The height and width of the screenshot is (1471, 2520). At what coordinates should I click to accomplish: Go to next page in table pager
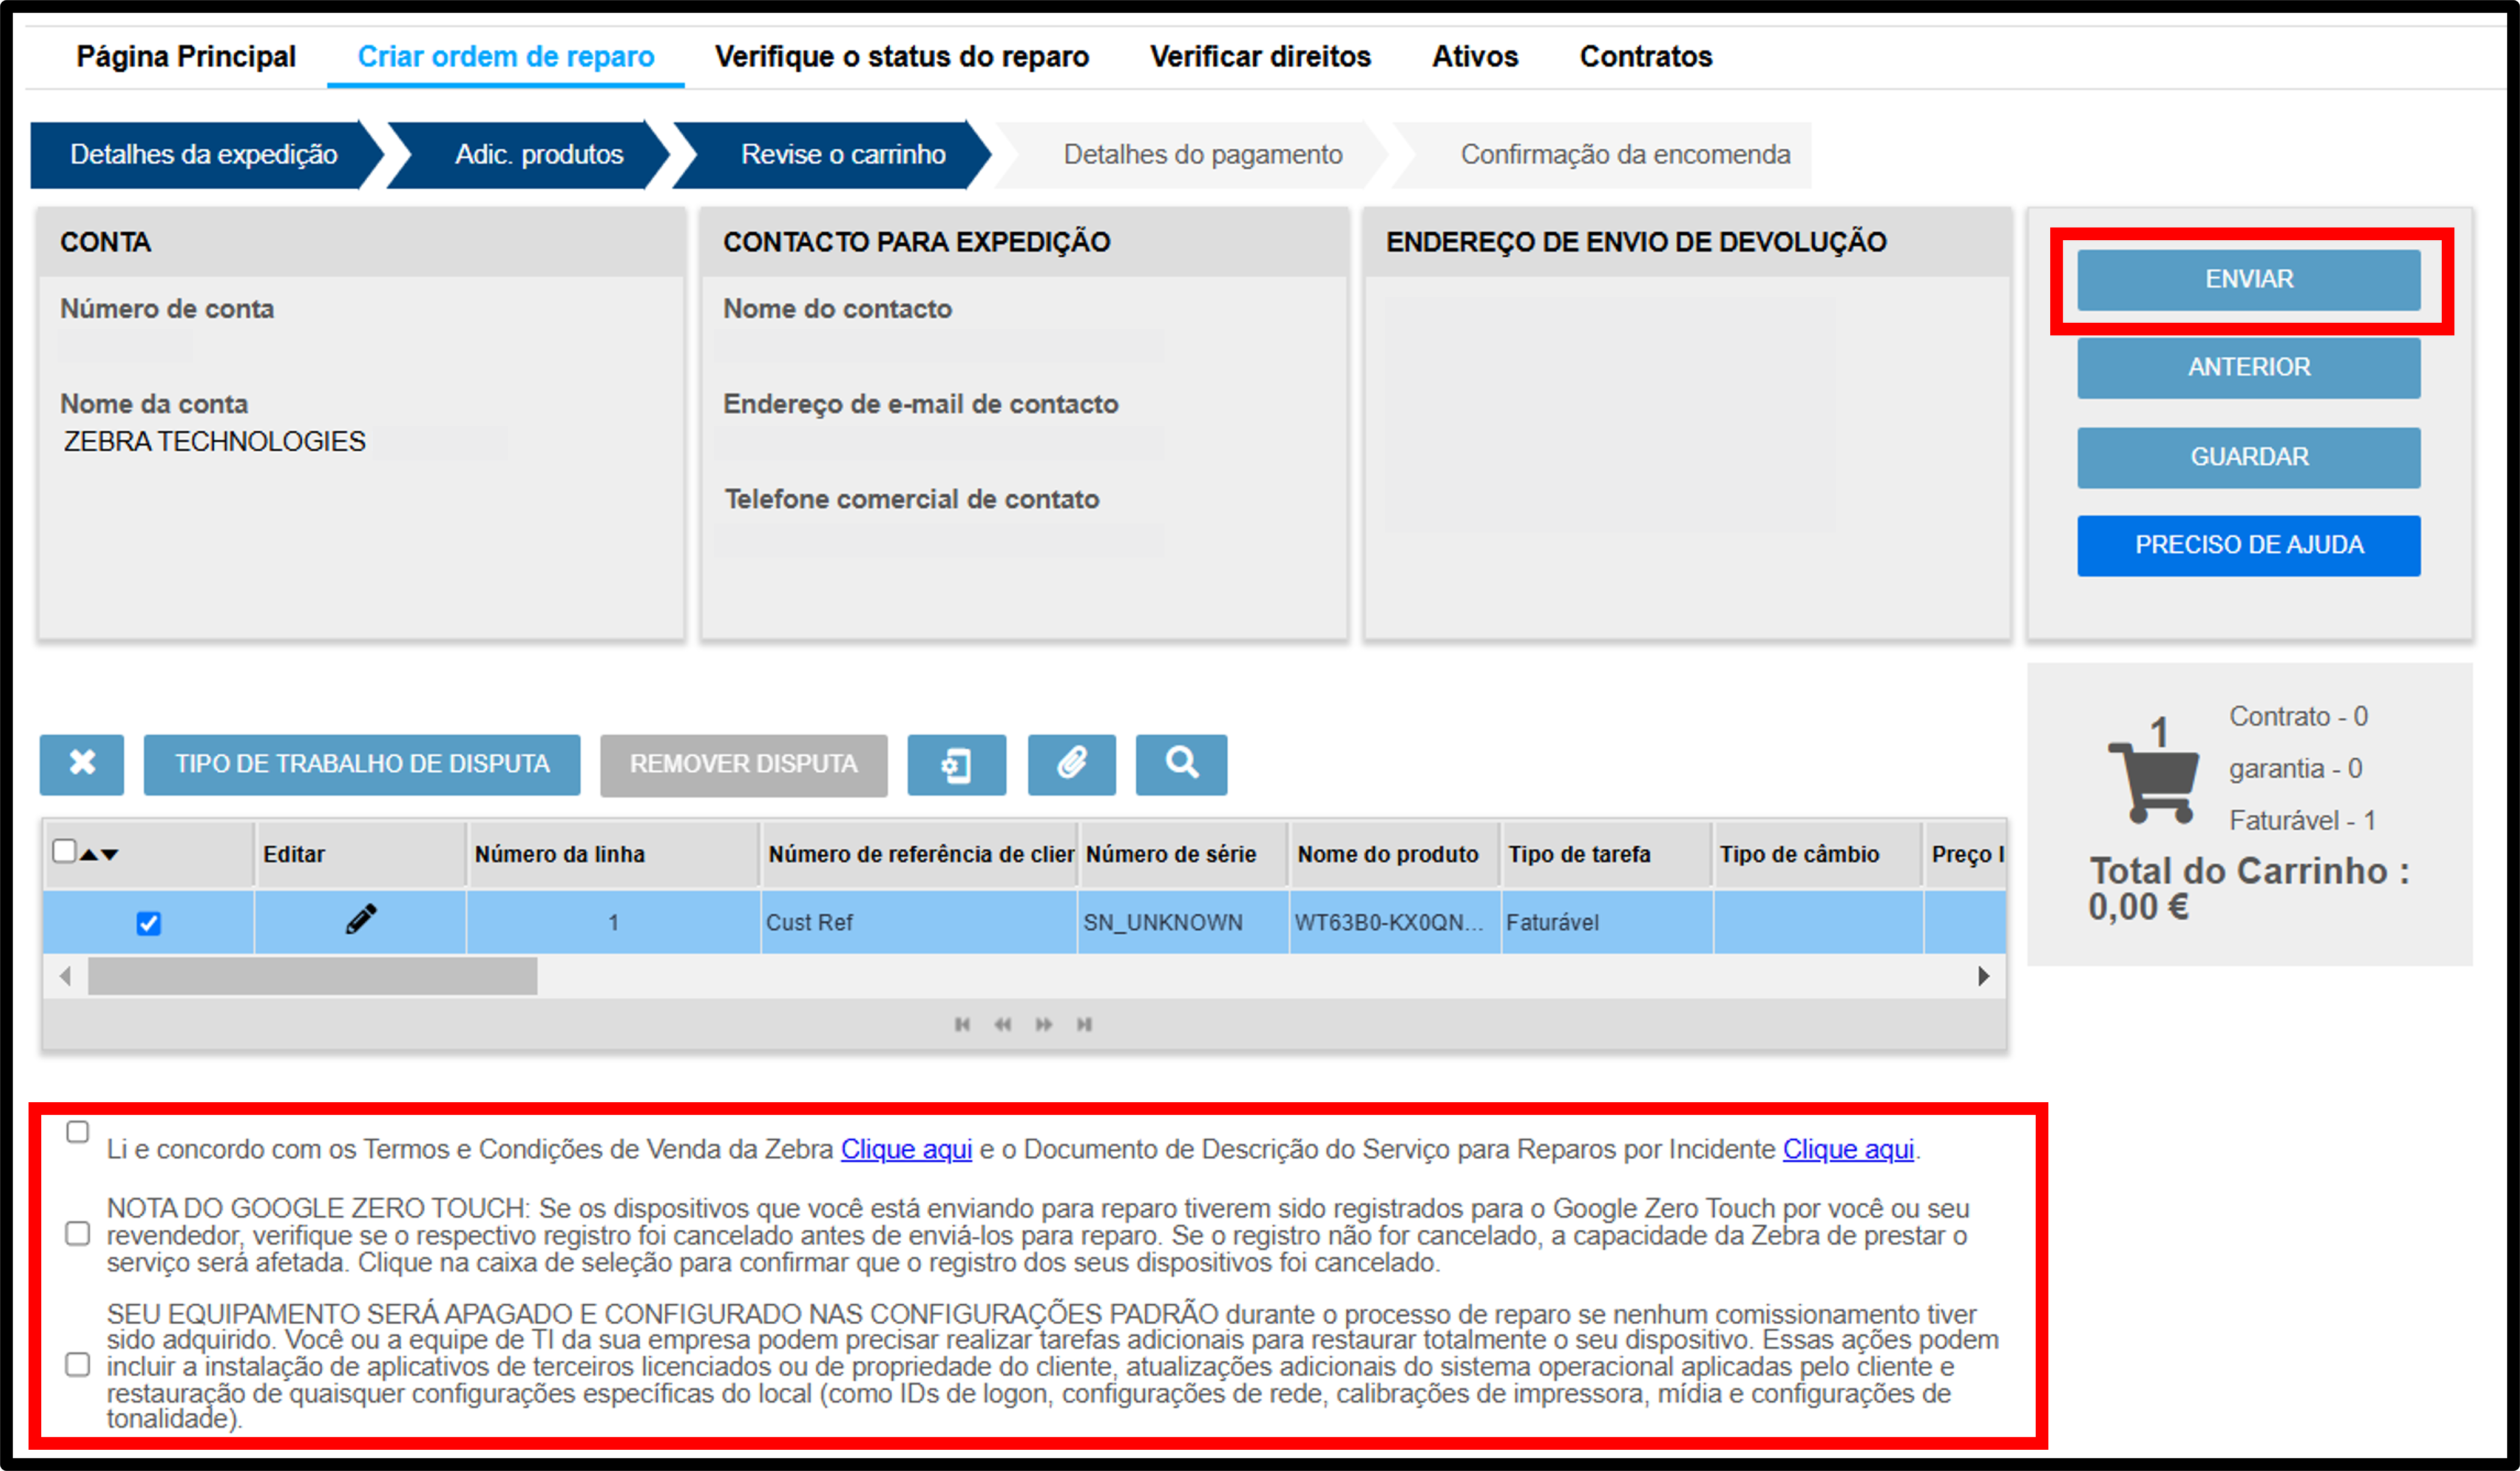(1044, 1025)
